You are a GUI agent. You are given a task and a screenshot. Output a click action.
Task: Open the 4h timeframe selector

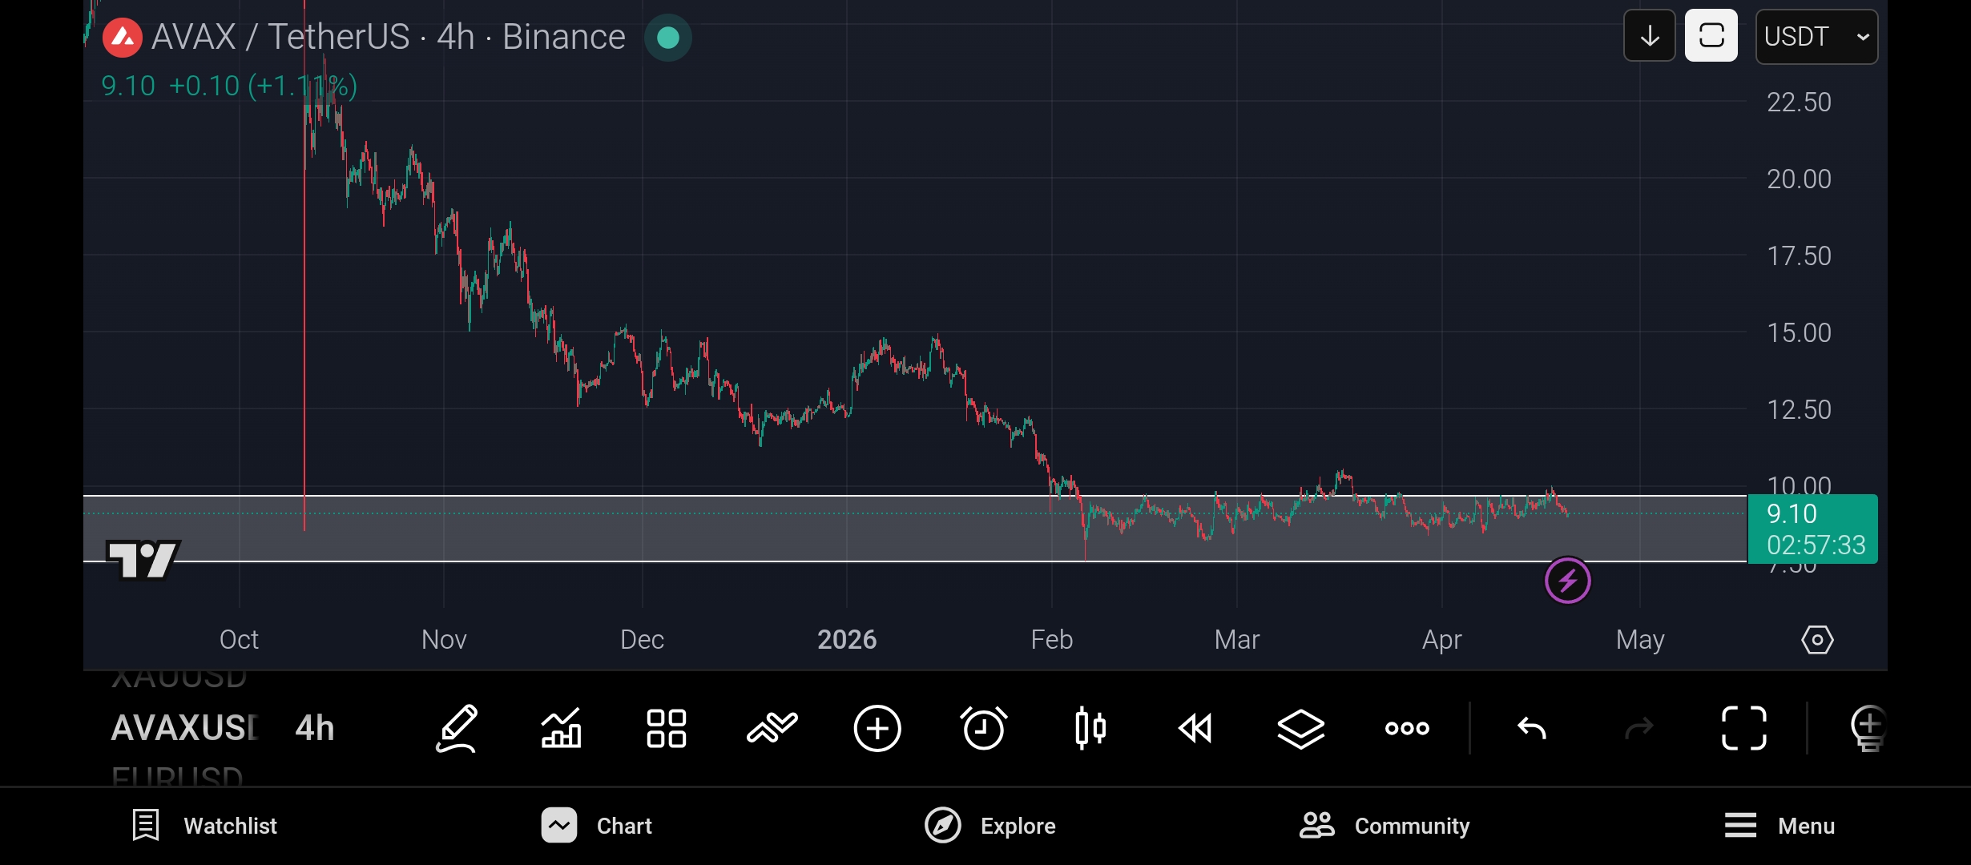[x=315, y=728]
